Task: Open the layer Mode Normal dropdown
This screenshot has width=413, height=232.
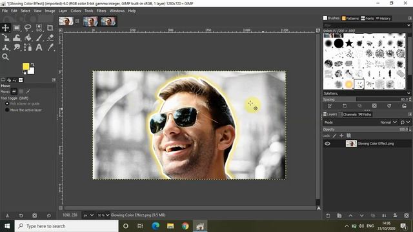Action: coord(388,122)
